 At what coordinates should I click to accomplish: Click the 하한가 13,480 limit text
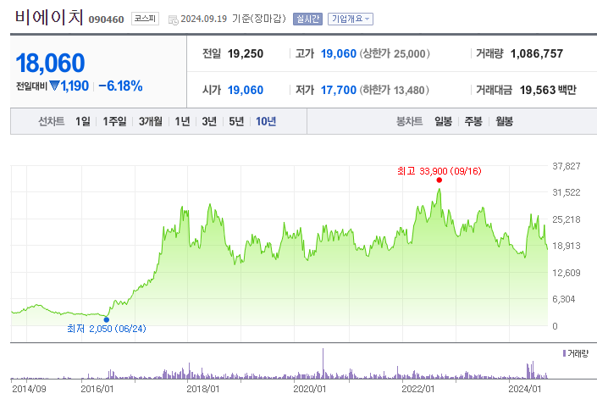click(x=395, y=90)
